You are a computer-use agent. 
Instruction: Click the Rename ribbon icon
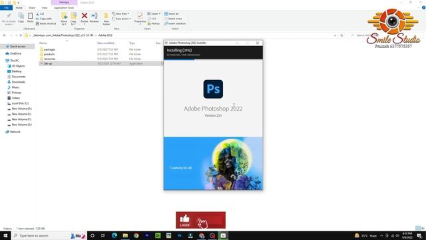pyautogui.click(x=95, y=17)
